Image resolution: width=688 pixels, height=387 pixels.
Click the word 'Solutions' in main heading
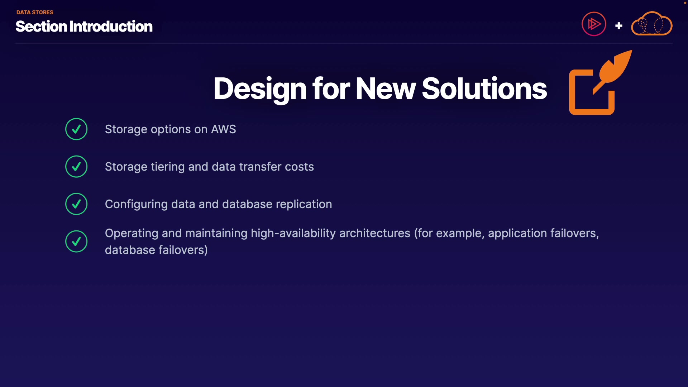[x=484, y=89]
